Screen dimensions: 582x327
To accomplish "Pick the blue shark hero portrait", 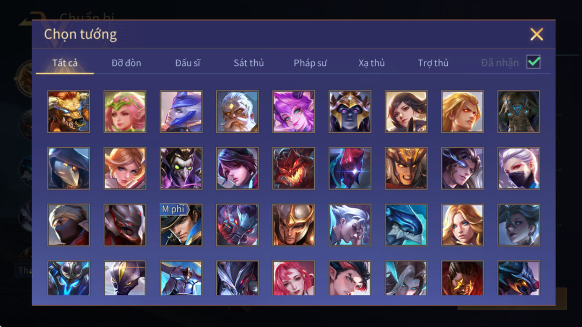I will click(406, 225).
